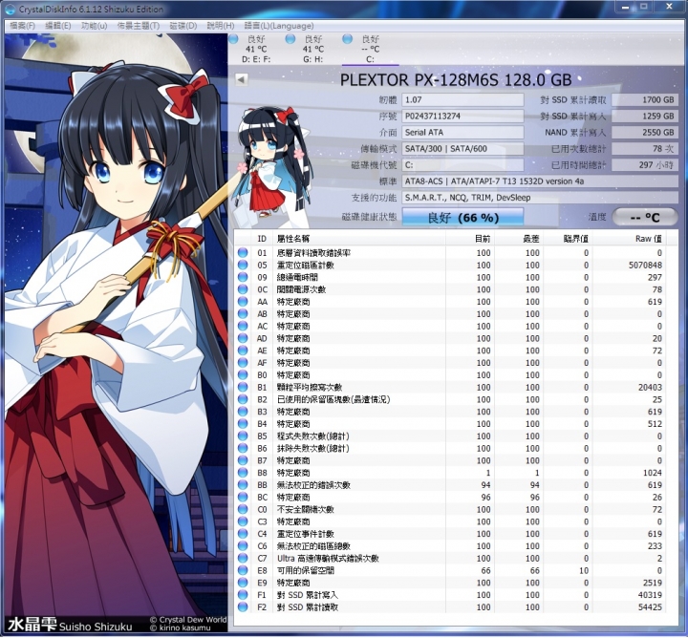Click the 良好 (66 %) health status button
Screen dimensions: 688x638
(x=462, y=217)
